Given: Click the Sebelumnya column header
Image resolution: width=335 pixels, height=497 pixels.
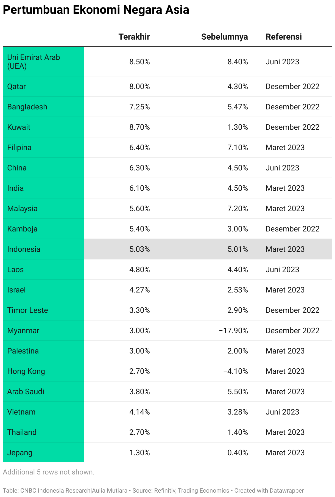Looking at the screenshot, I should [x=224, y=37].
